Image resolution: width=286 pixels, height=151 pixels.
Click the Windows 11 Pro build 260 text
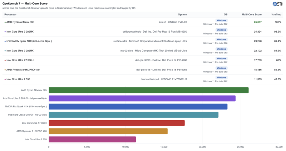click(215, 43)
